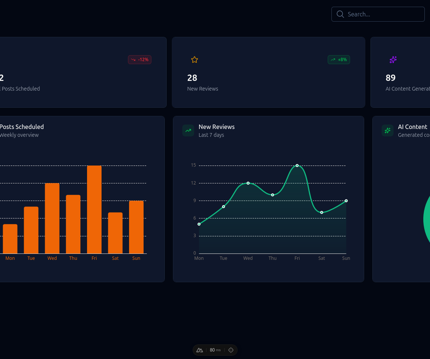Viewport: 430px width, 359px height.
Task: Click the up-trend arrow in the +8% badge
Action: [333, 60]
